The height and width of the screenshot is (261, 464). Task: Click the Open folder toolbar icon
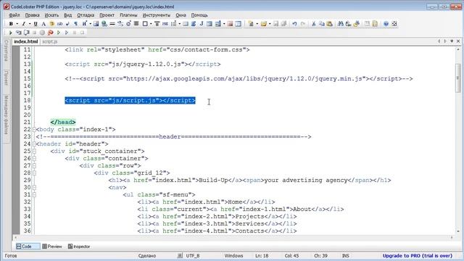pos(264,24)
